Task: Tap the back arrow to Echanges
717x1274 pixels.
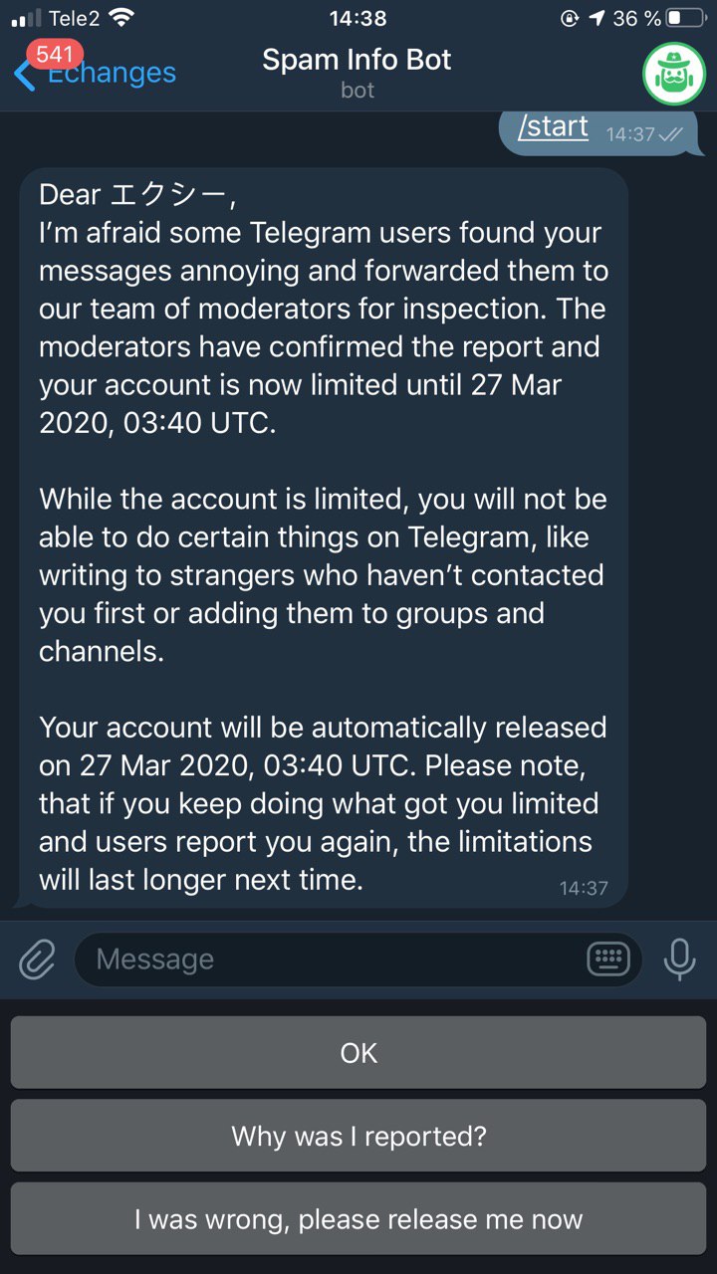Action: (24, 74)
